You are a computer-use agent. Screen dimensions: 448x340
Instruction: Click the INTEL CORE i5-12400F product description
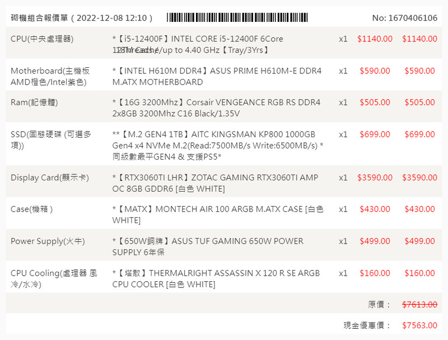pos(198,44)
